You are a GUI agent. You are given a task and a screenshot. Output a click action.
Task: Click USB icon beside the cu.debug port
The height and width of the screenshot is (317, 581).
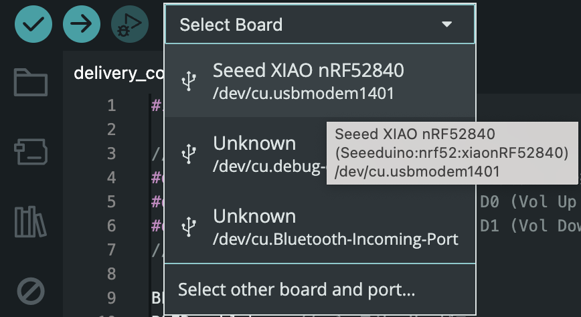coord(189,154)
